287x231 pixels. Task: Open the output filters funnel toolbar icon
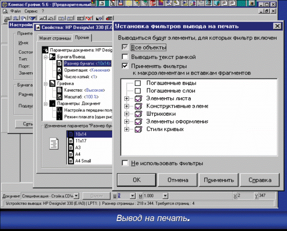coord(33,18)
